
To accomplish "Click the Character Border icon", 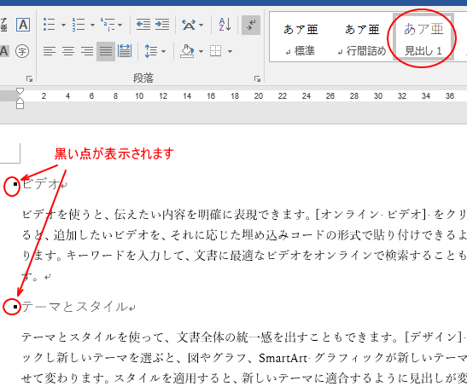I will tap(23, 25).
